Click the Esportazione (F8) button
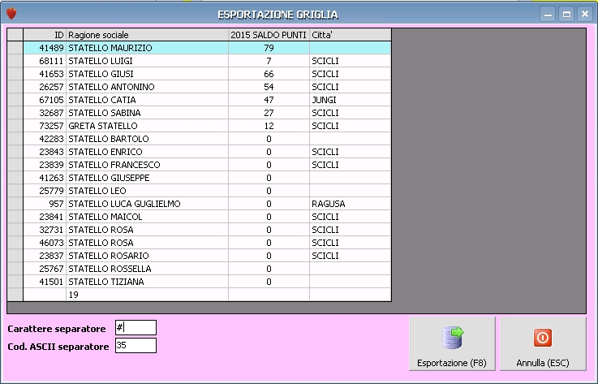Image resolution: width=598 pixels, height=384 pixels. coord(452,343)
